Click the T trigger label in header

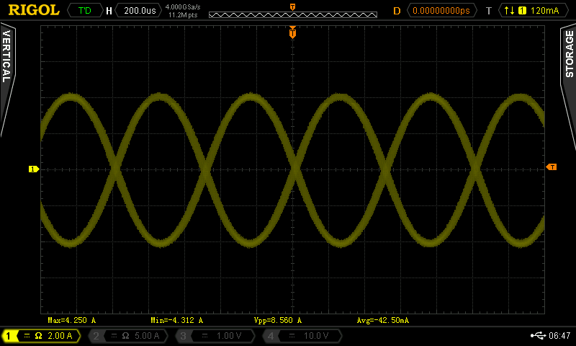tap(489, 11)
